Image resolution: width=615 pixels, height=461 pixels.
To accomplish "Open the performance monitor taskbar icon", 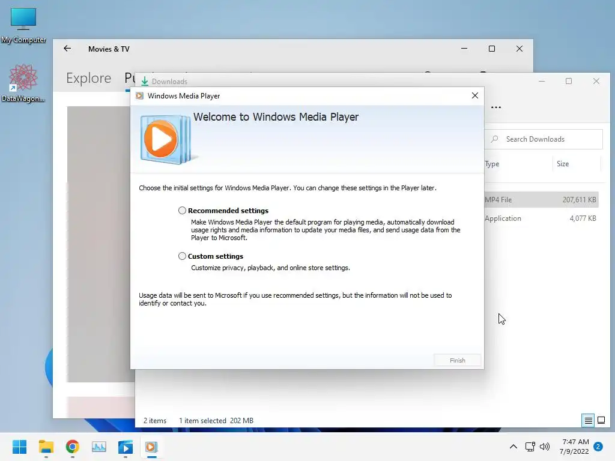I will tap(99, 447).
